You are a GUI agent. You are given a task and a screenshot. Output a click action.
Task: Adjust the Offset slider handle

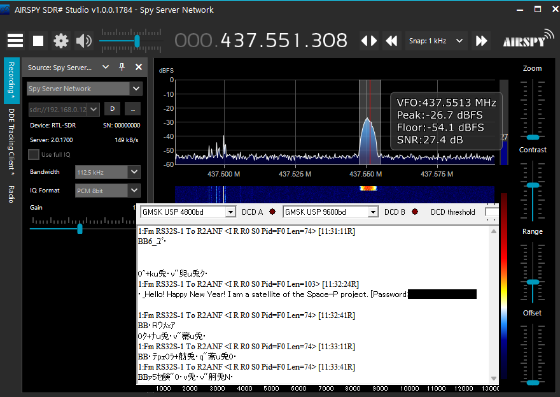coord(533,383)
